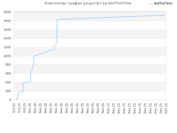Click the line's corner at 1000

[34, 56]
